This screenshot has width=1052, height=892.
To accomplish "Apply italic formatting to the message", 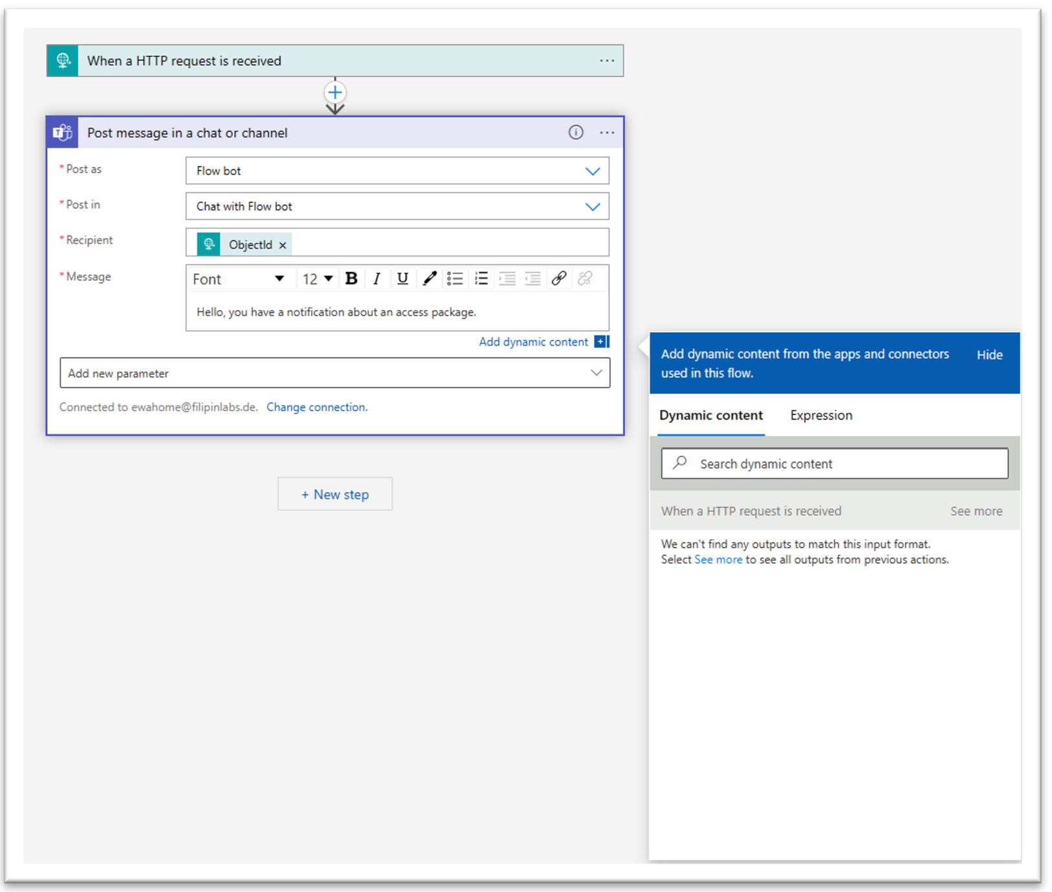I will click(377, 278).
